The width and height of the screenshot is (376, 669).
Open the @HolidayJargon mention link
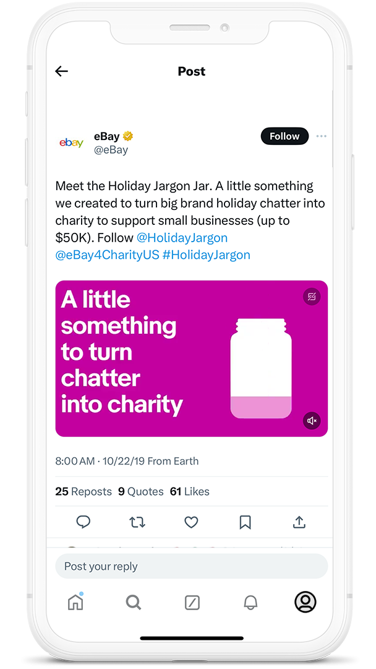(182, 237)
